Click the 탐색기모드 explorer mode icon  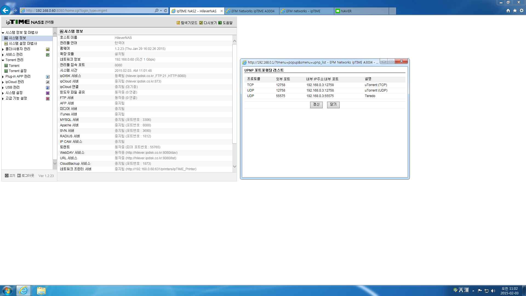[178, 23]
